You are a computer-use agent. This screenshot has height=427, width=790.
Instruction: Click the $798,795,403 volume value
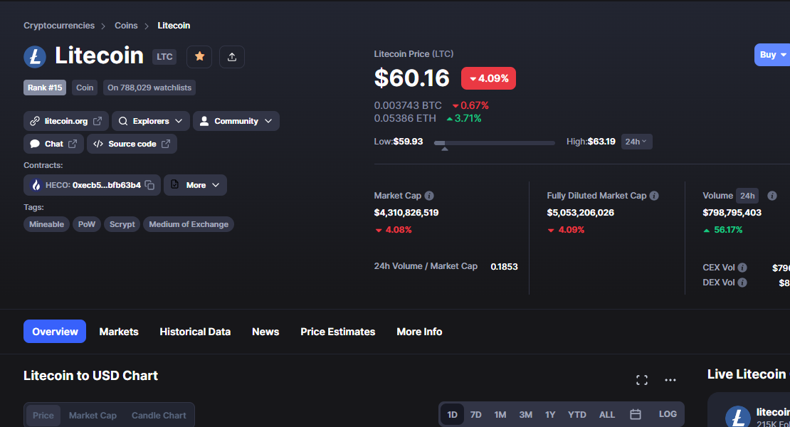[732, 213]
